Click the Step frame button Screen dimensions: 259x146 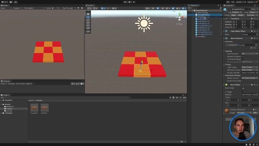[x=134, y=2]
